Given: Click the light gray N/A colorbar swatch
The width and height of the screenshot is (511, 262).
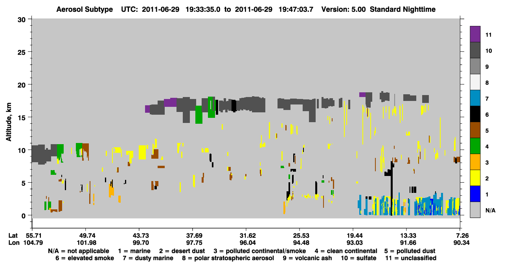Looking at the screenshot, I should 475,210.
